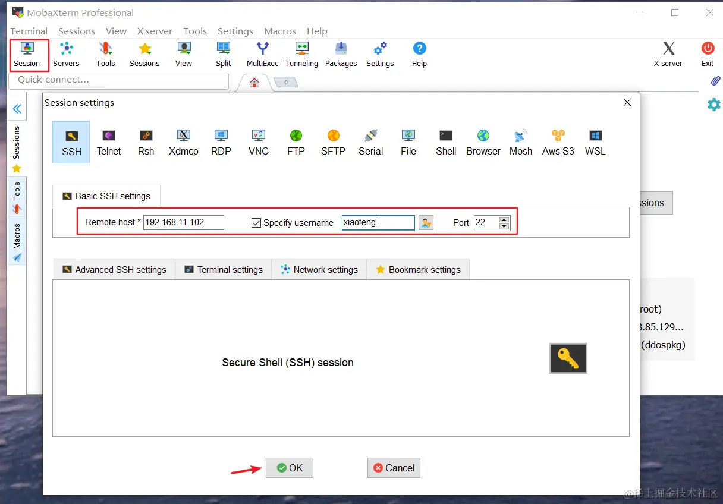723x504 pixels.
Task: Click the gear icon on right edge
Action: [x=713, y=105]
